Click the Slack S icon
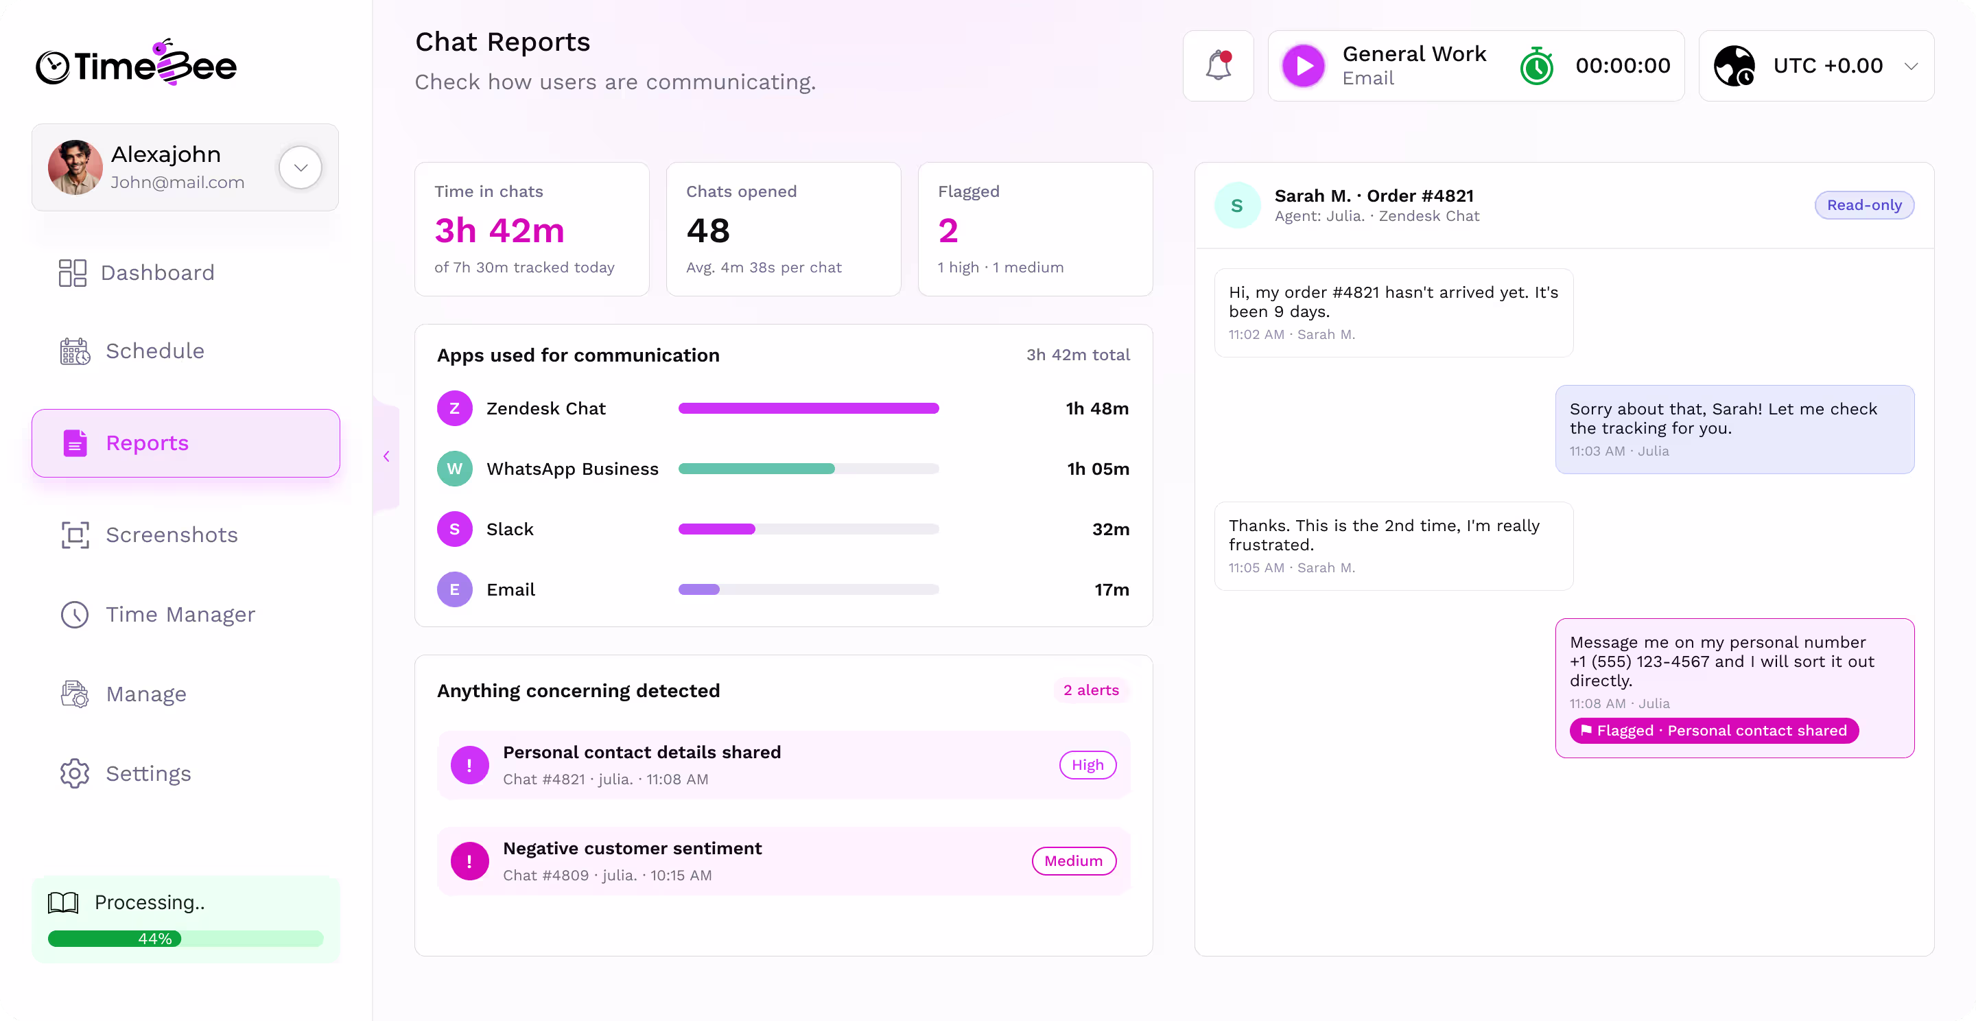The width and height of the screenshot is (1976, 1021). tap(455, 529)
